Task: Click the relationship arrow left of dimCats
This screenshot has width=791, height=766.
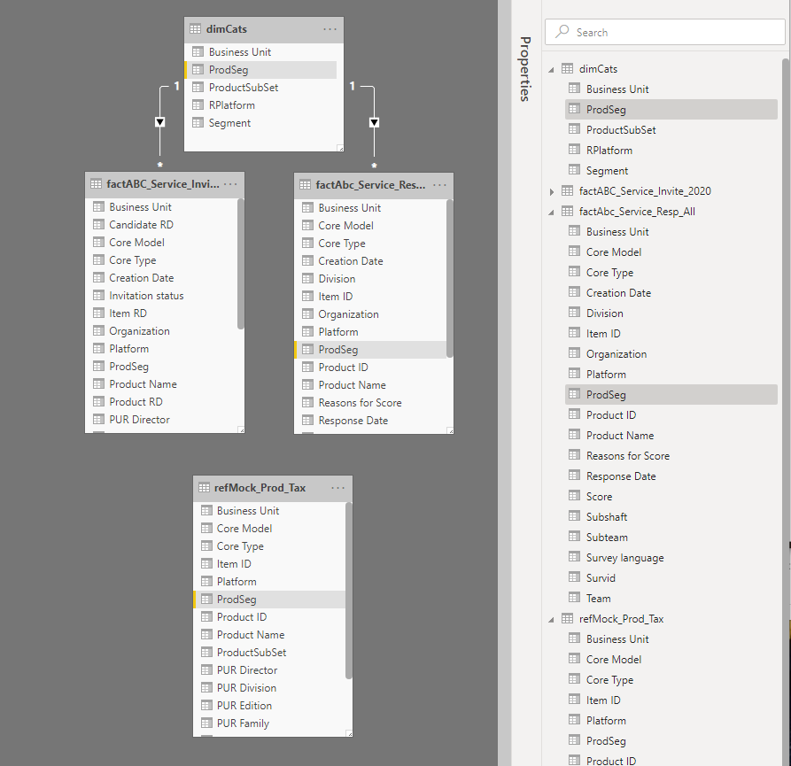Action: [160, 122]
